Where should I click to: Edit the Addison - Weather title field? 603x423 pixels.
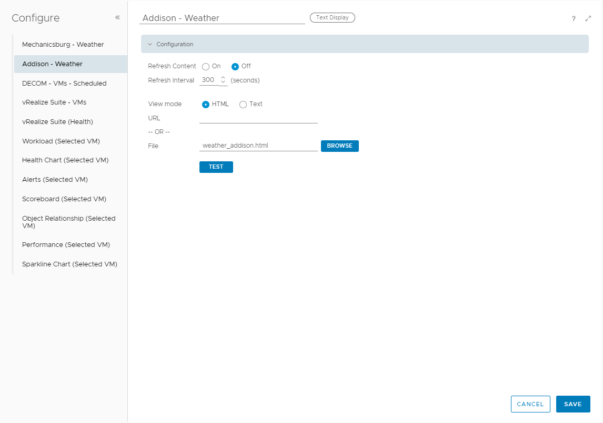click(222, 18)
